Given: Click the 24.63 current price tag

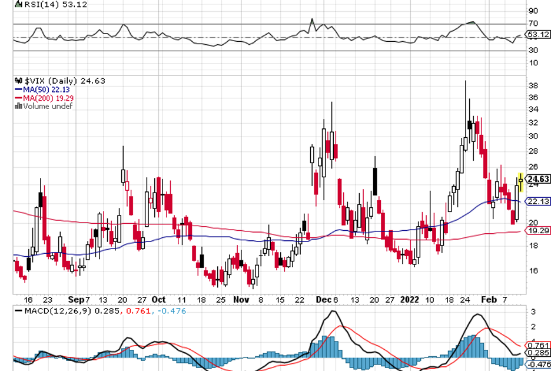Looking at the screenshot, I should tap(538, 180).
